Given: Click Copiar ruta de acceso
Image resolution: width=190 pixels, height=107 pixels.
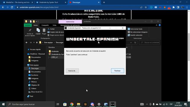Looking at the screenshot, I should click(56, 32).
